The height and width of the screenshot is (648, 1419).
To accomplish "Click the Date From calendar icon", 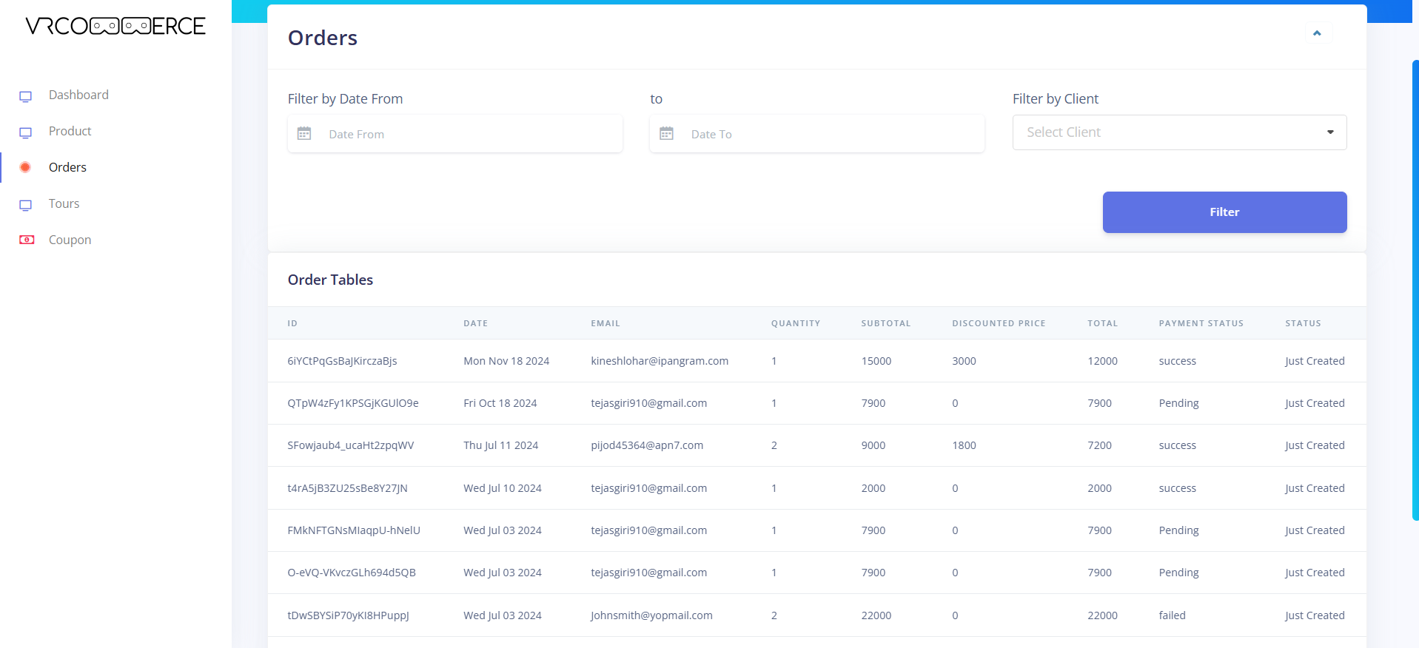I will point(304,134).
